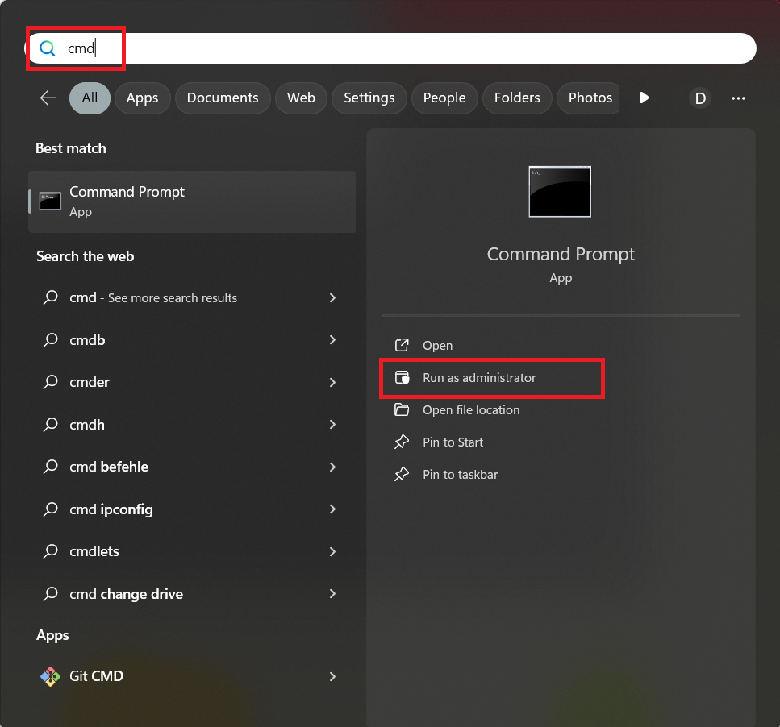Click the large Command Prompt preview icon
780x727 pixels.
[560, 192]
